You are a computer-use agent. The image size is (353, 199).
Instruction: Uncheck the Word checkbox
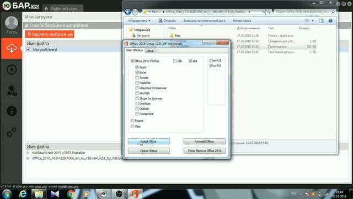point(137,67)
